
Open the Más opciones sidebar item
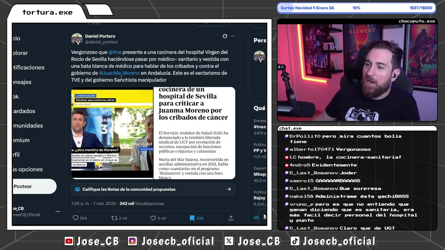28,169
